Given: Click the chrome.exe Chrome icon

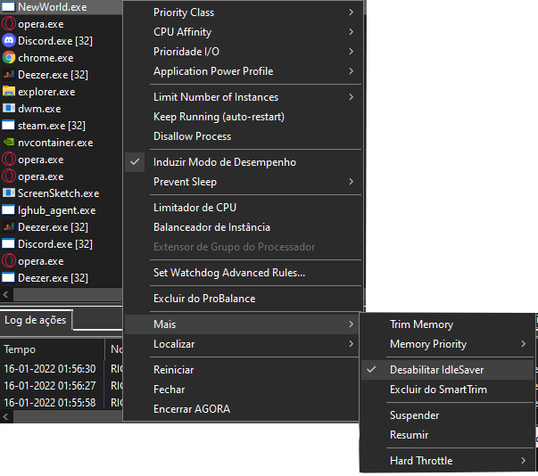Looking at the screenshot, I should pos(8,58).
